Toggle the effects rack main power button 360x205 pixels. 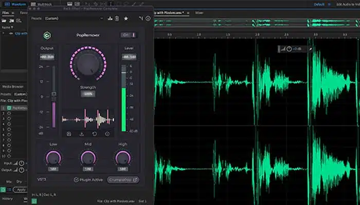click(x=3, y=190)
